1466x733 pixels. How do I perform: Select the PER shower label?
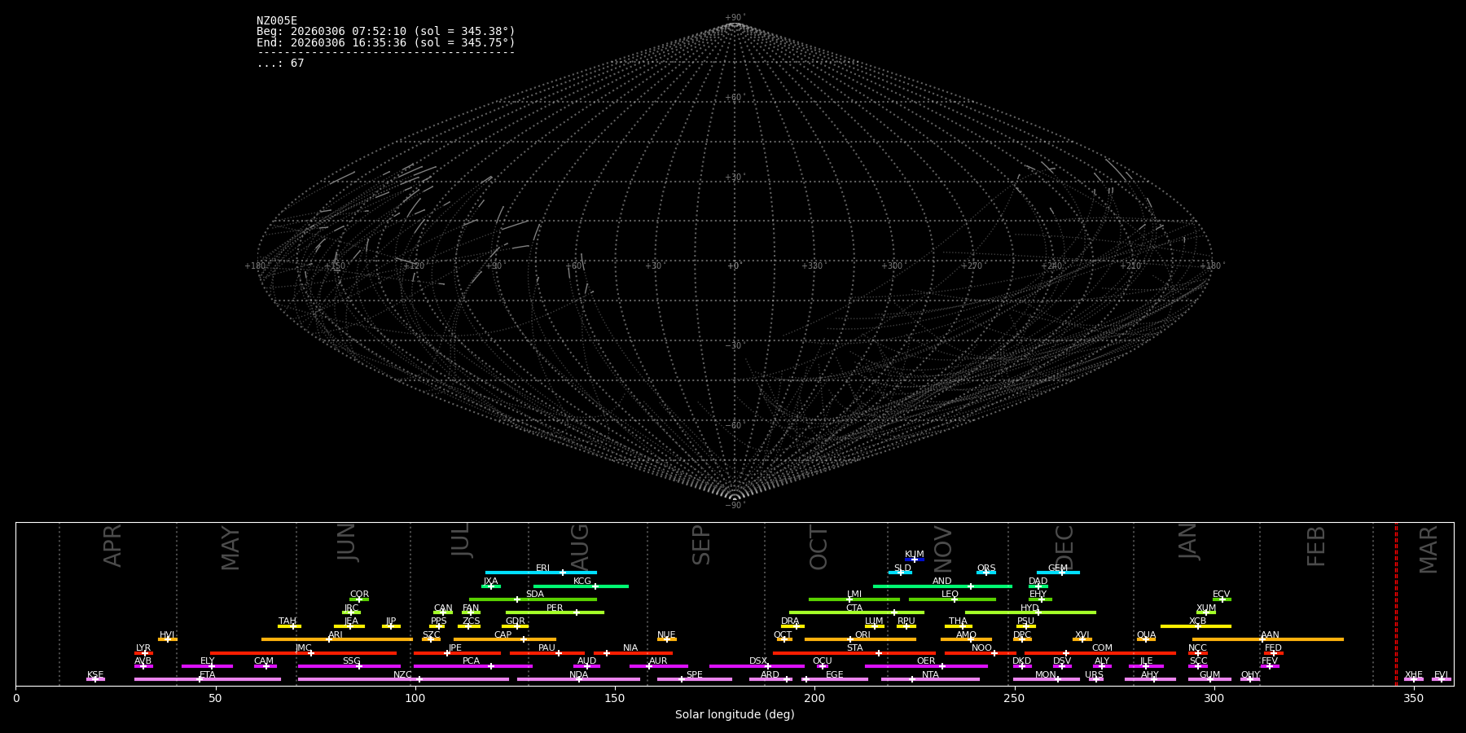(555, 608)
